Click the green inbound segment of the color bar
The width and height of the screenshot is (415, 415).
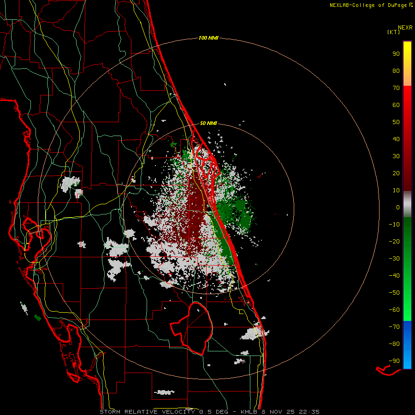pyautogui.click(x=407, y=269)
